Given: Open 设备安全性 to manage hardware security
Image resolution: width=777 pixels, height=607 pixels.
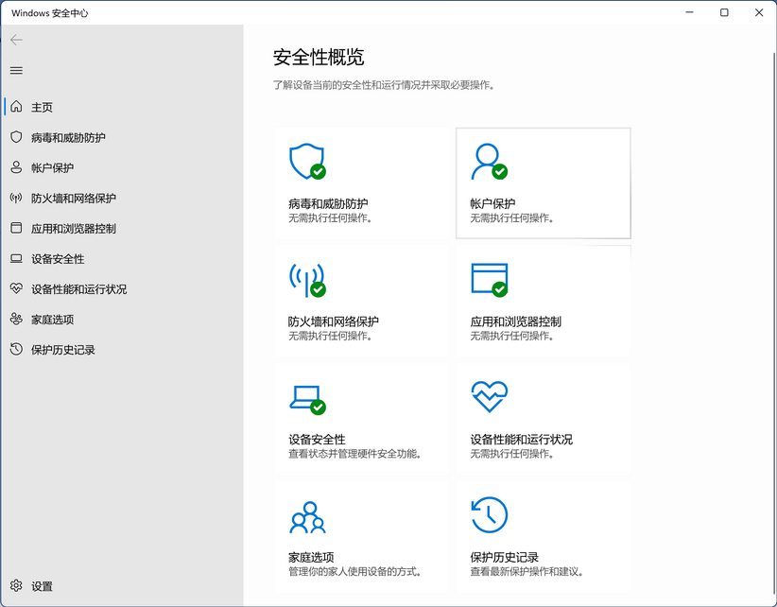Looking at the screenshot, I should tap(359, 419).
